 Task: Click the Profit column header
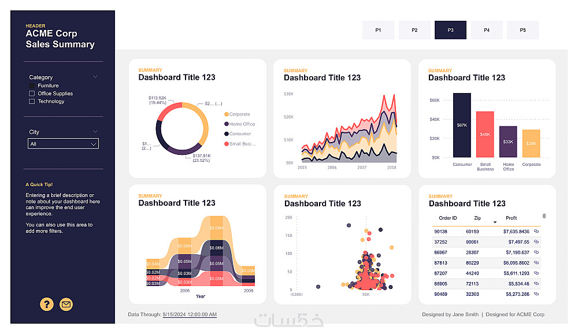[511, 218]
